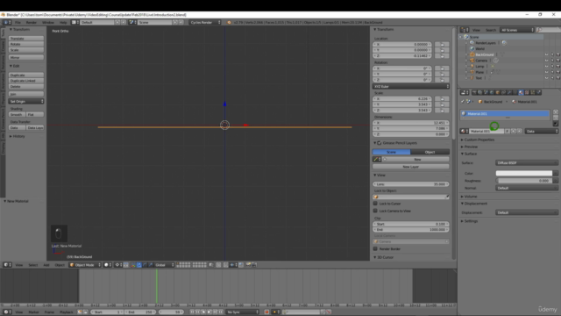The height and width of the screenshot is (316, 561).
Task: Open the 3D View editor type selector
Action: coord(7,265)
